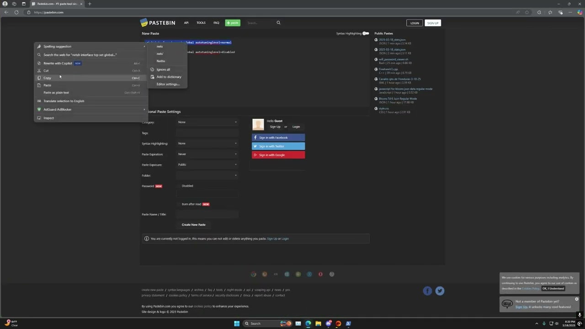Click the Firefox icon in footer row

click(265, 274)
